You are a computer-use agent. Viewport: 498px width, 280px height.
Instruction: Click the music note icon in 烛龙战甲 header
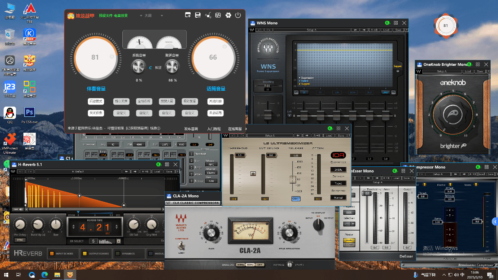click(208, 15)
